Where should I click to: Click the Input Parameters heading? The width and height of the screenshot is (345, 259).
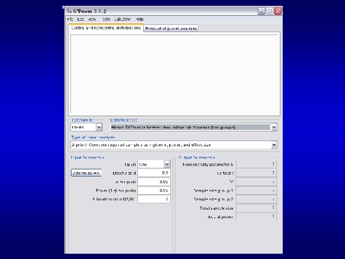(x=87, y=157)
